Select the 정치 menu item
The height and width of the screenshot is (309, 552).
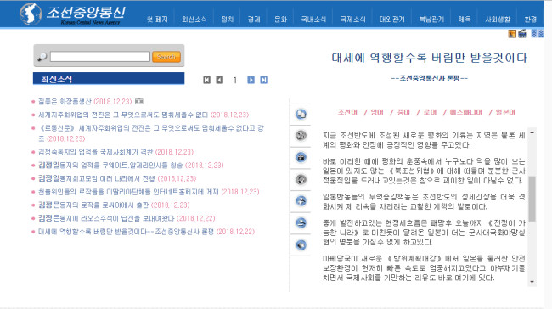coord(227,20)
